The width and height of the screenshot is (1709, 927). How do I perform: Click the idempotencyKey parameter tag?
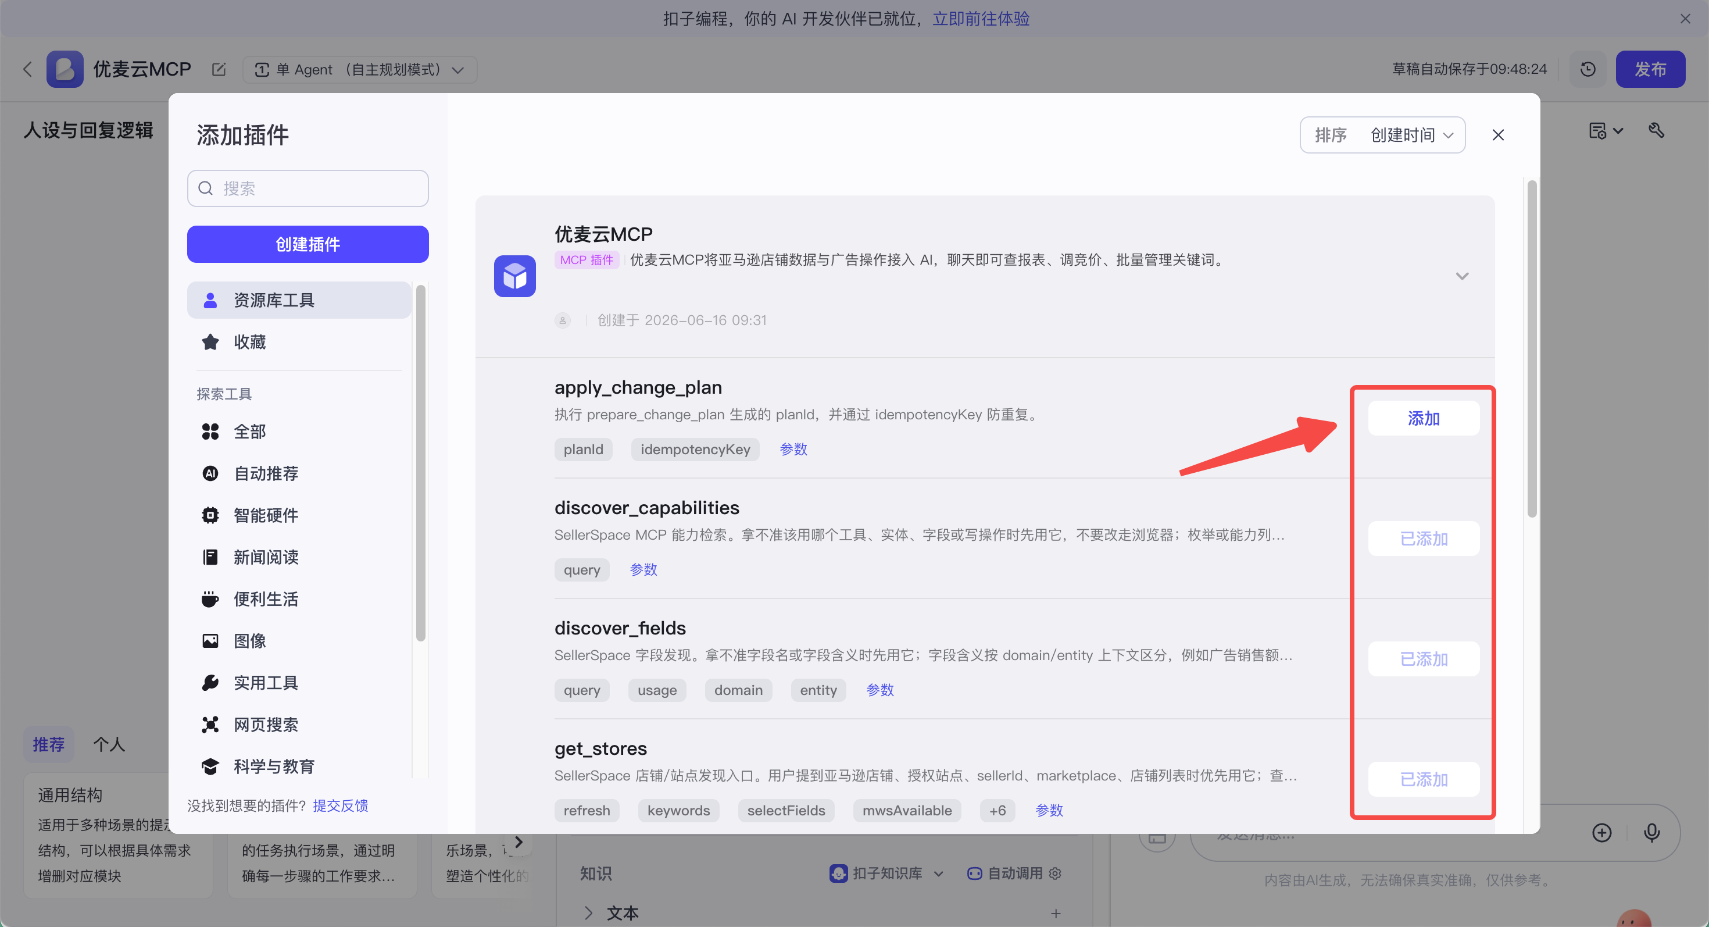(x=695, y=449)
